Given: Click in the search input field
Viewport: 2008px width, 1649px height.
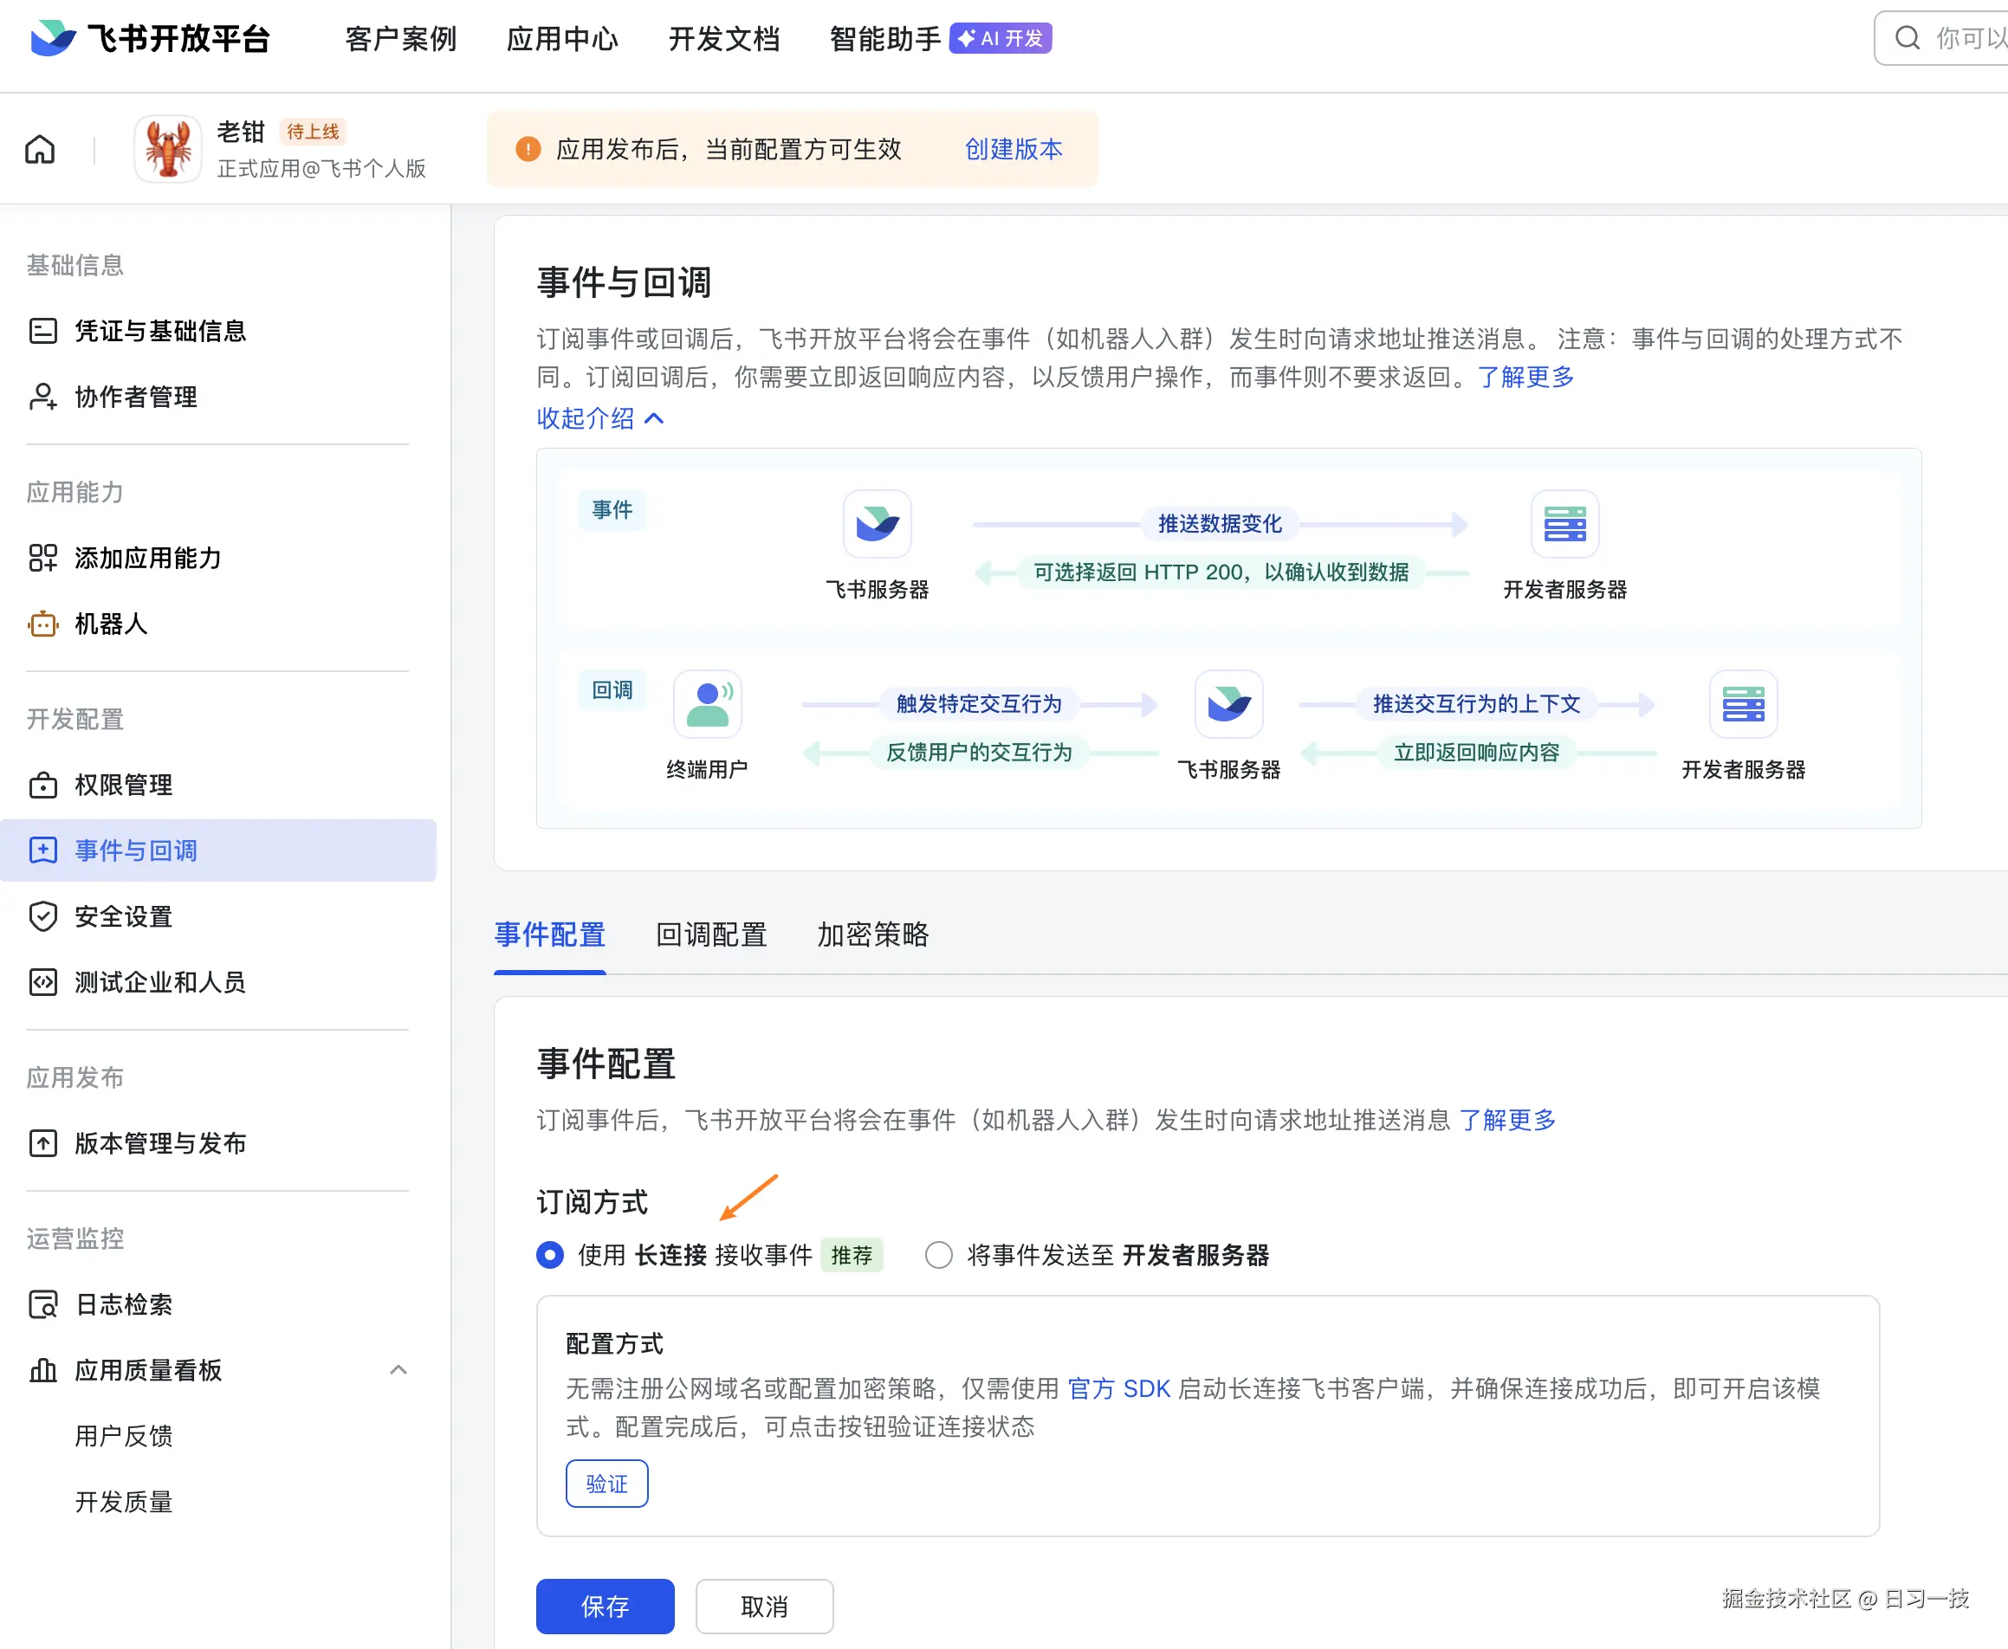Looking at the screenshot, I should click(1941, 38).
